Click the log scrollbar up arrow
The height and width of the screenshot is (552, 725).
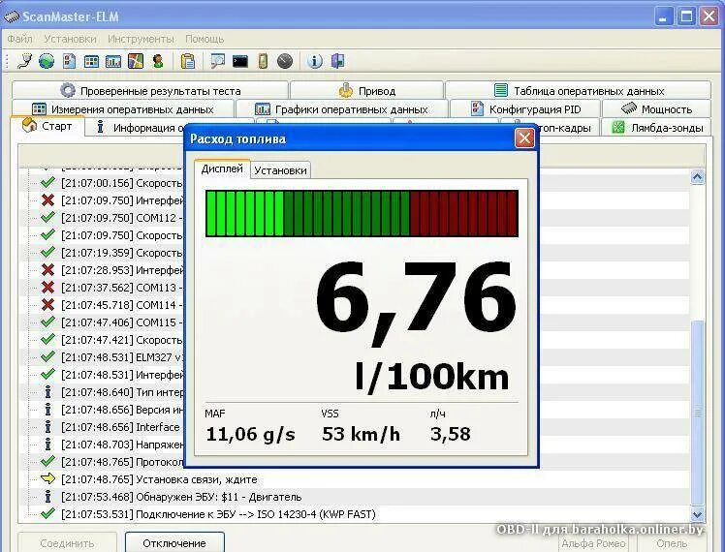[x=697, y=177]
